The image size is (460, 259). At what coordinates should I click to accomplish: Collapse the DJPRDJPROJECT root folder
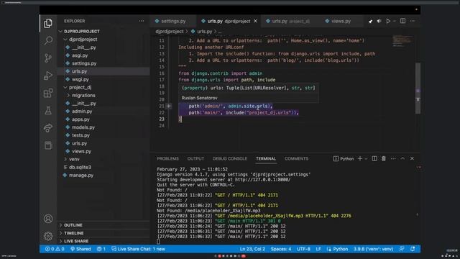tap(60, 31)
